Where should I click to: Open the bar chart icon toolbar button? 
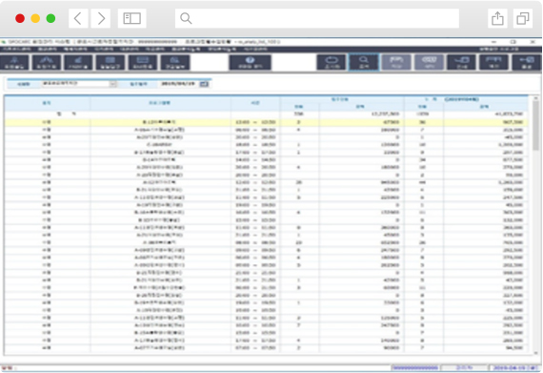[78, 62]
